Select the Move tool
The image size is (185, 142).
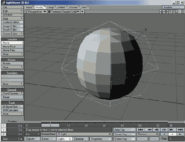pyautogui.click(x=12, y=43)
